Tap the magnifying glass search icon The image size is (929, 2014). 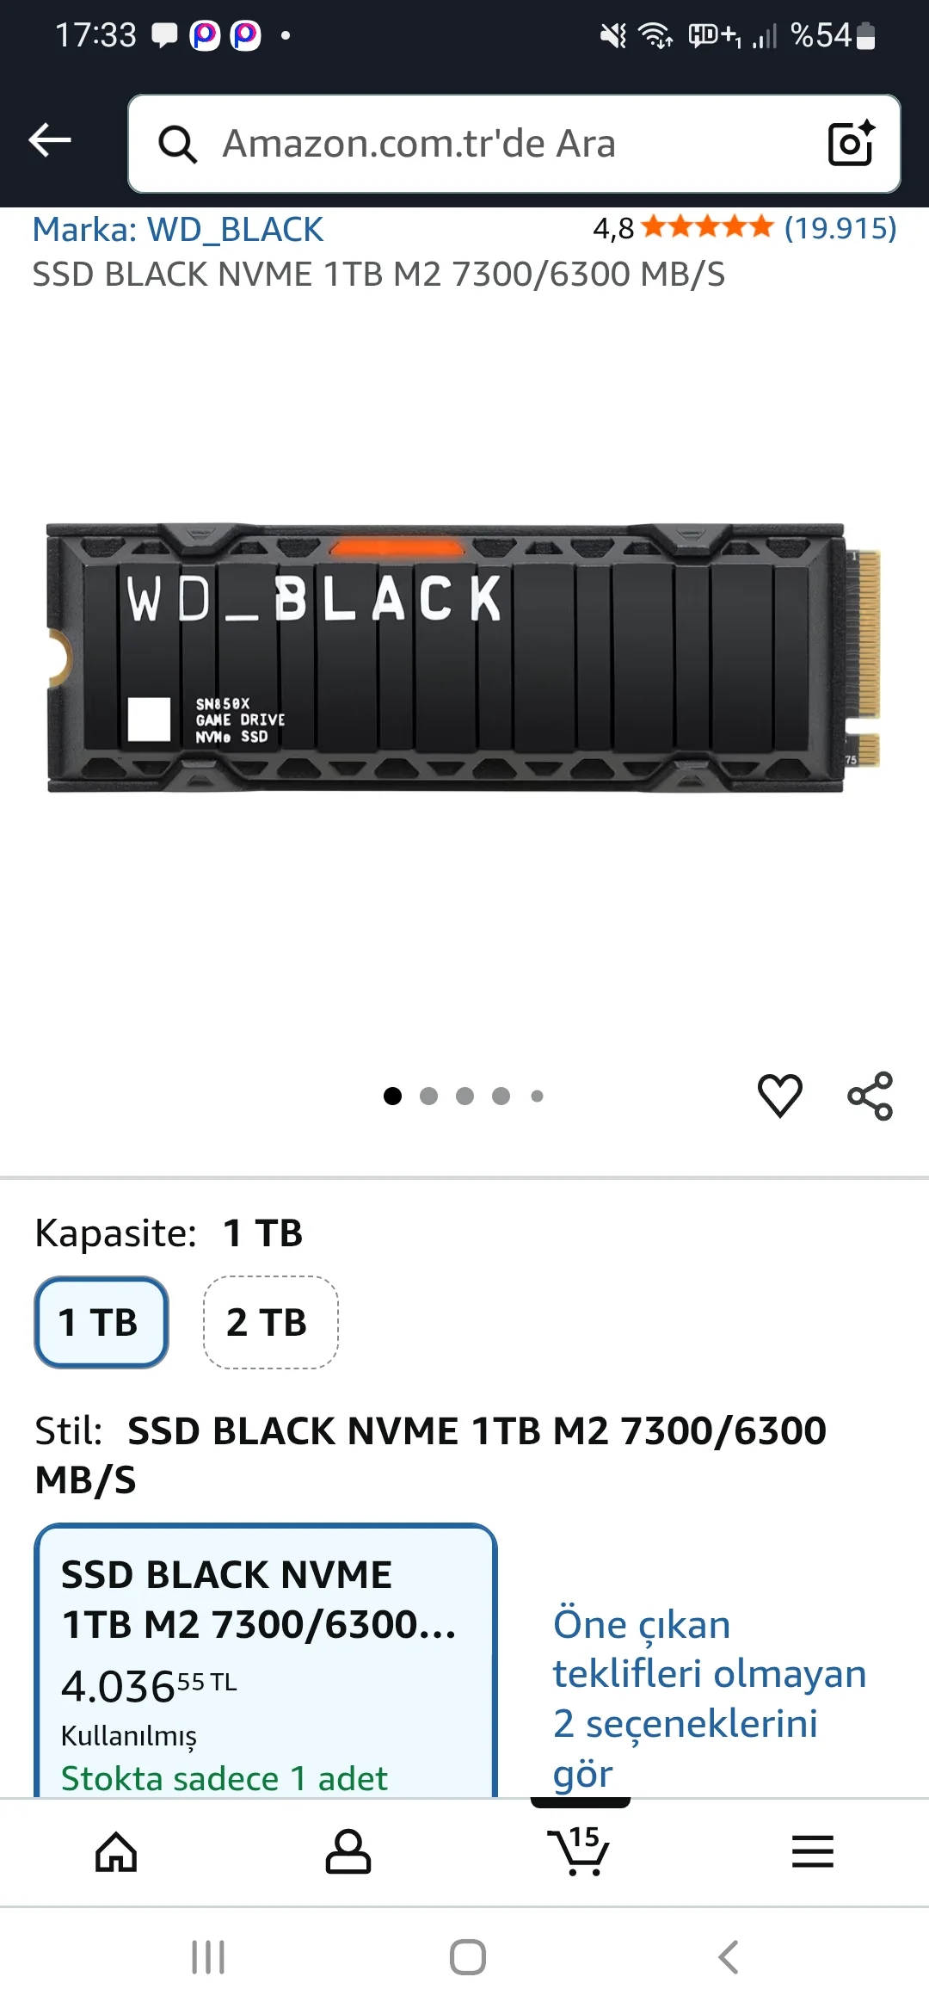click(x=177, y=144)
